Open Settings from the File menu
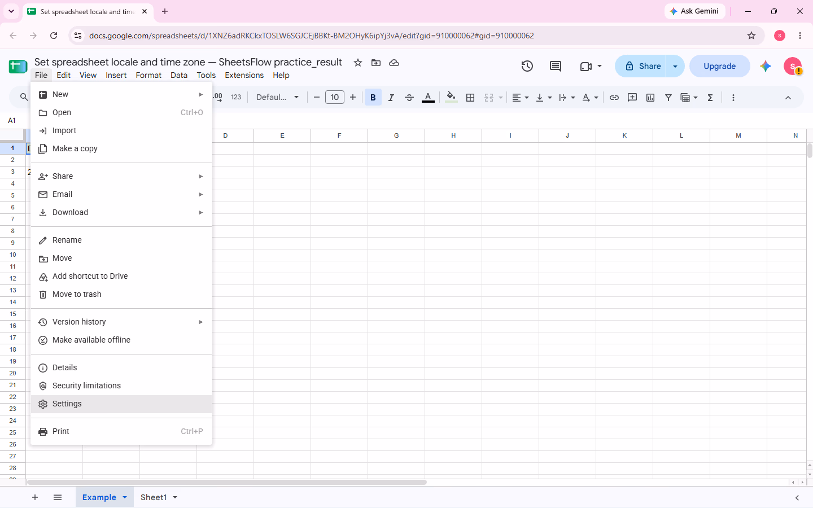Image resolution: width=813 pixels, height=508 pixels. click(x=121, y=404)
